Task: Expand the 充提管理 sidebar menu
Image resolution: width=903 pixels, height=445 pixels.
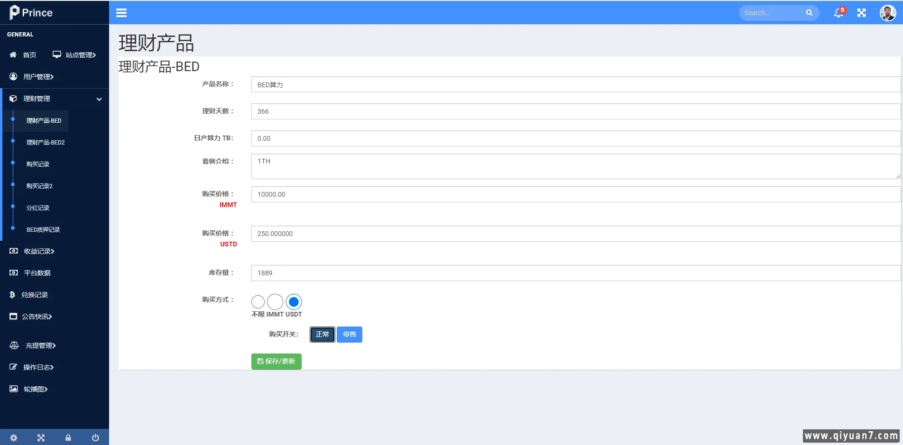Action: [40, 345]
